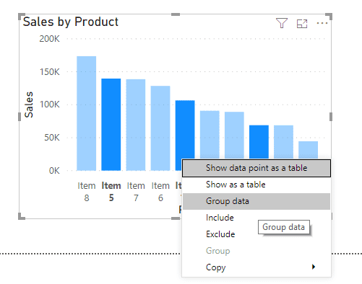Expand the Copy submenu arrow
The image size is (362, 284).
(314, 267)
